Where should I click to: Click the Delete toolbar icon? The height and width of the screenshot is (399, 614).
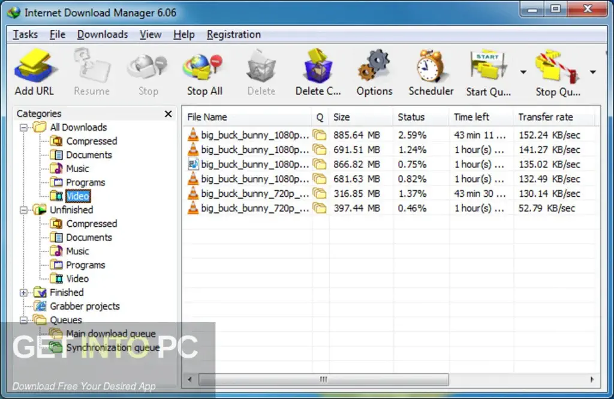click(x=260, y=67)
